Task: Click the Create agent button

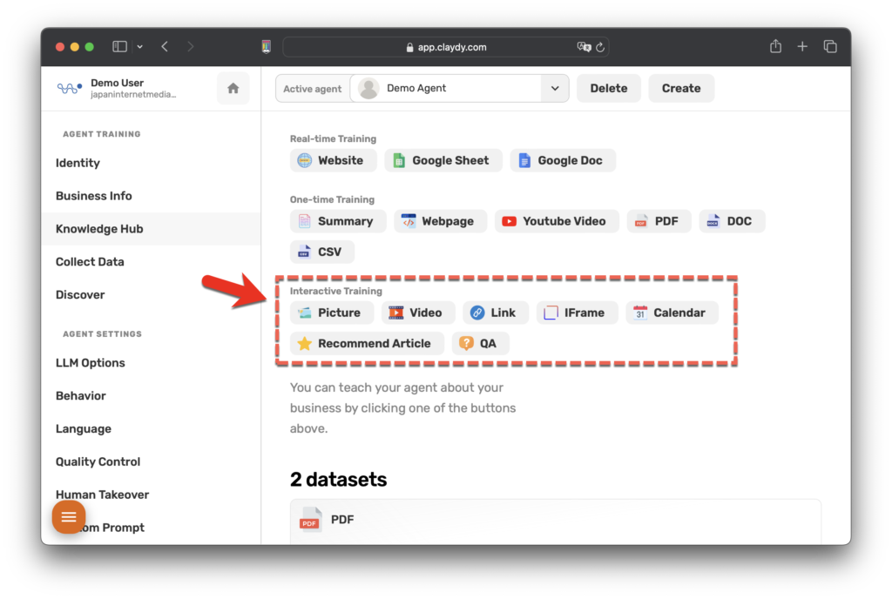Action: pos(680,88)
